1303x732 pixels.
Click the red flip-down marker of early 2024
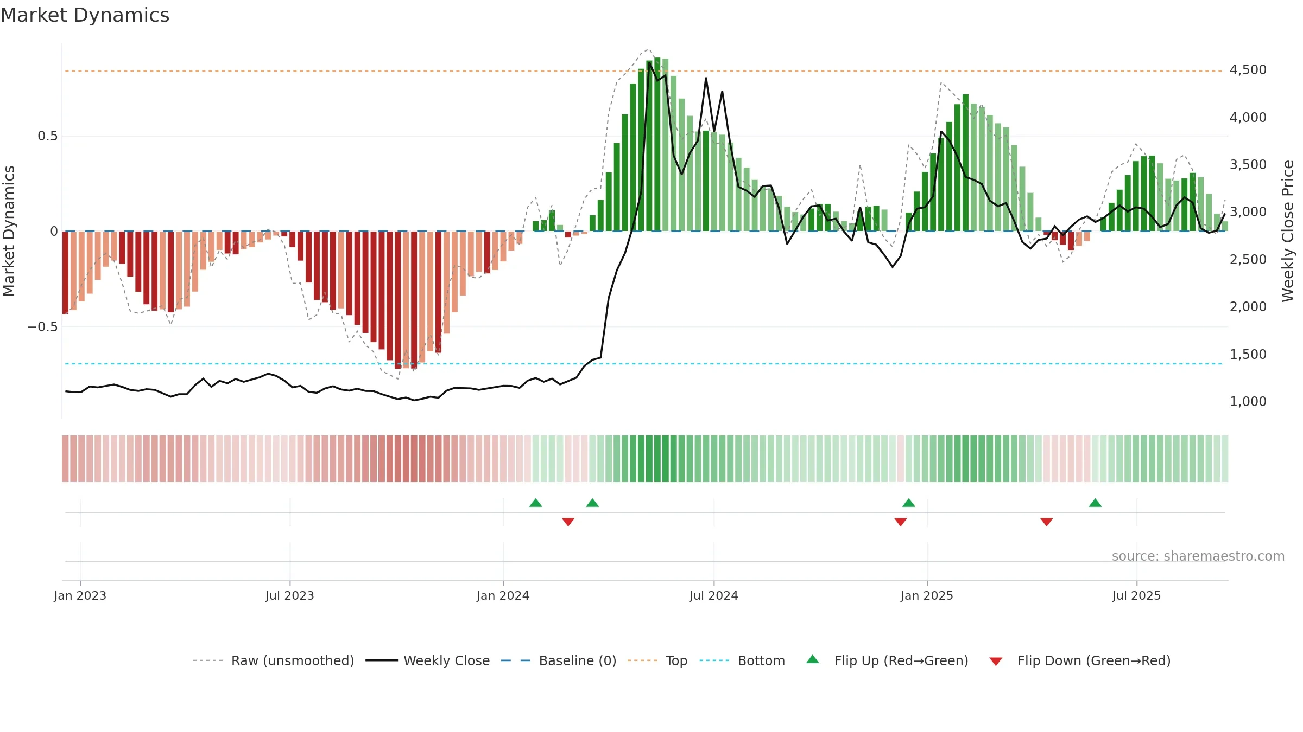(x=568, y=522)
